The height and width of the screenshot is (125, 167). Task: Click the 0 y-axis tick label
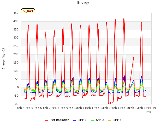coord(18,87)
